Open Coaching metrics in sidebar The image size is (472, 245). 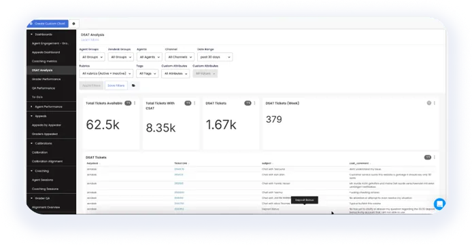tap(44, 61)
